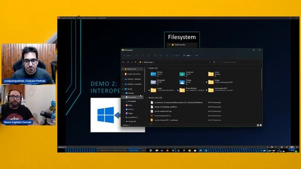
Task: Click the File Explorer vertical scrollbar
Action: [x=261, y=78]
